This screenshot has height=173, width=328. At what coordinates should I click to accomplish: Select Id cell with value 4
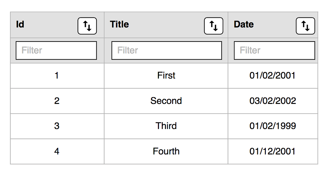tap(57, 151)
